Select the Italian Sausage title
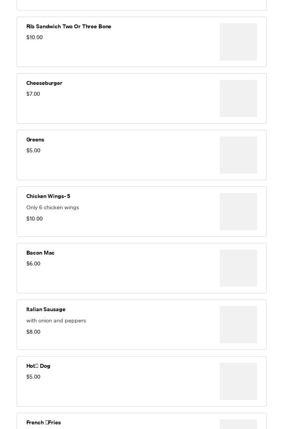This screenshot has width=283, height=429. coord(46,310)
